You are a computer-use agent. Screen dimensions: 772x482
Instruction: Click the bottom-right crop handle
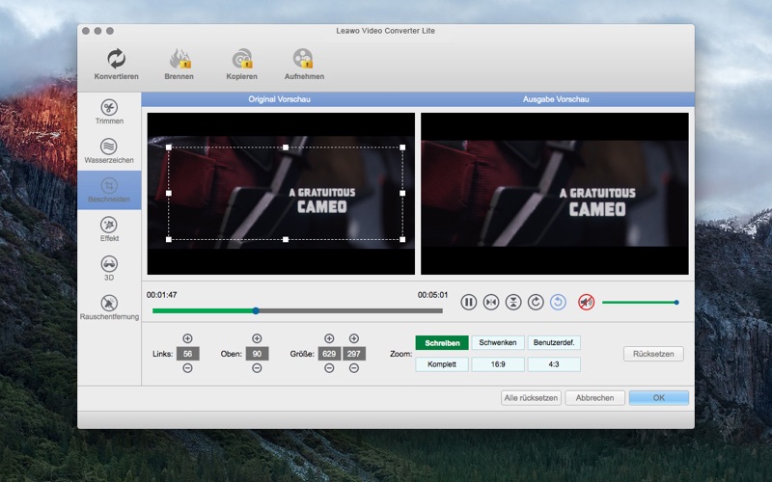[402, 239]
